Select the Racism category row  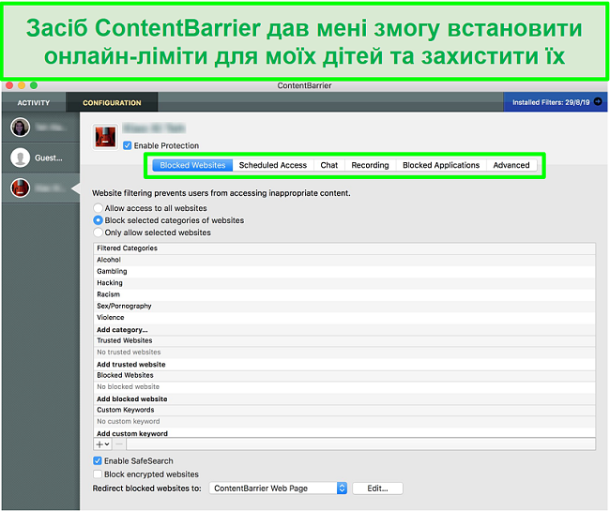coord(344,294)
